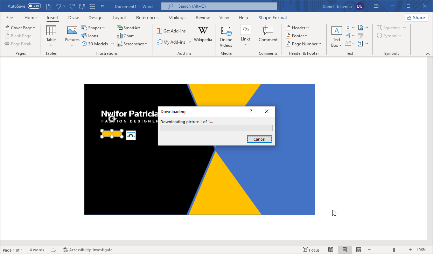Click the Share button

(416, 17)
